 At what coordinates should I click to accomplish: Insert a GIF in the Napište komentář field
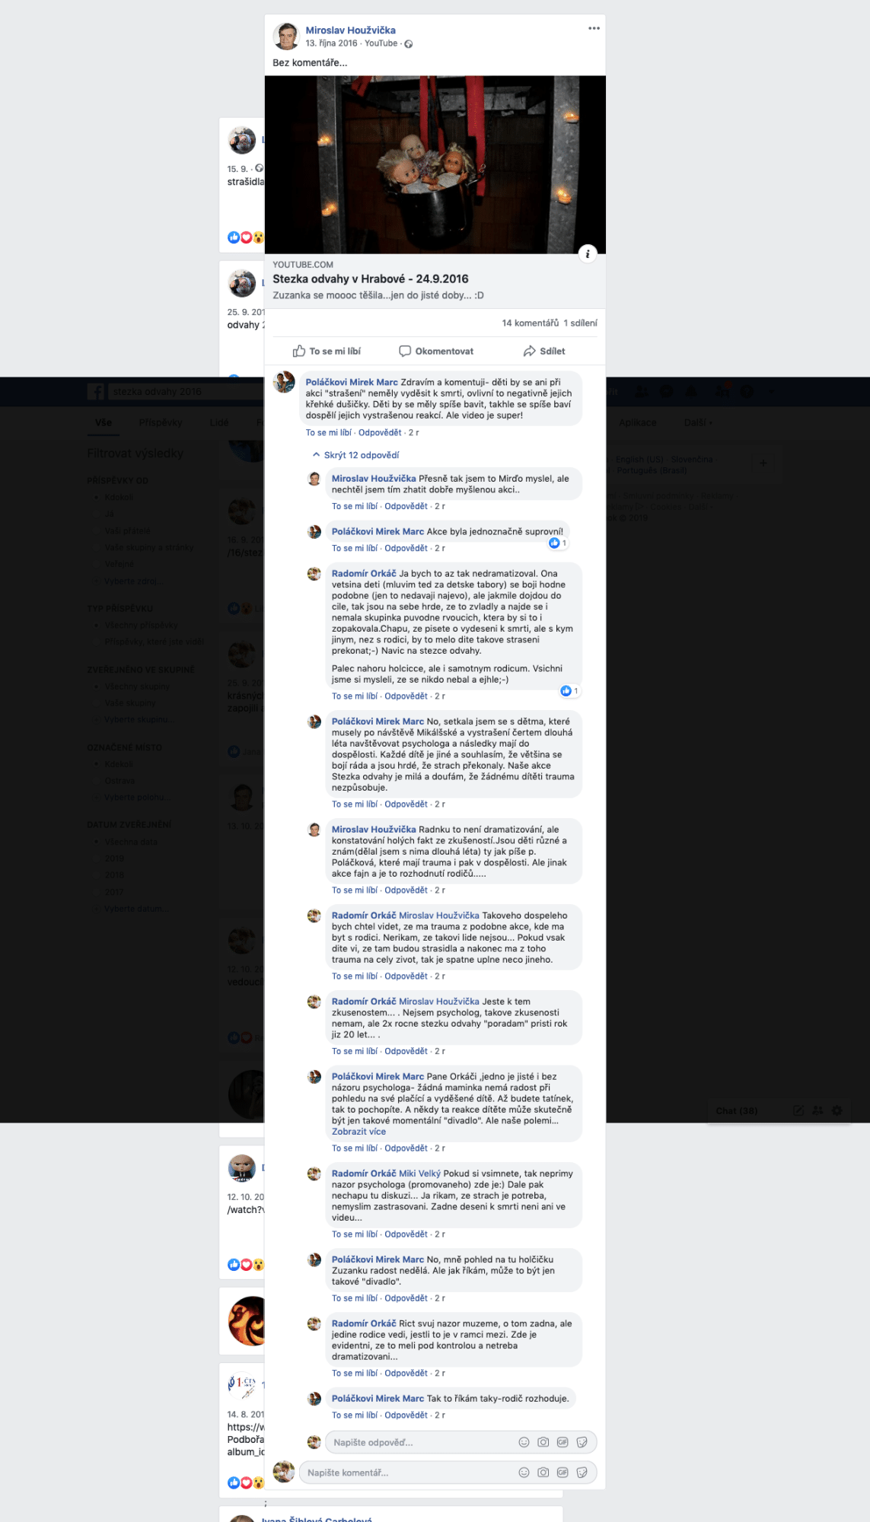(x=562, y=1473)
